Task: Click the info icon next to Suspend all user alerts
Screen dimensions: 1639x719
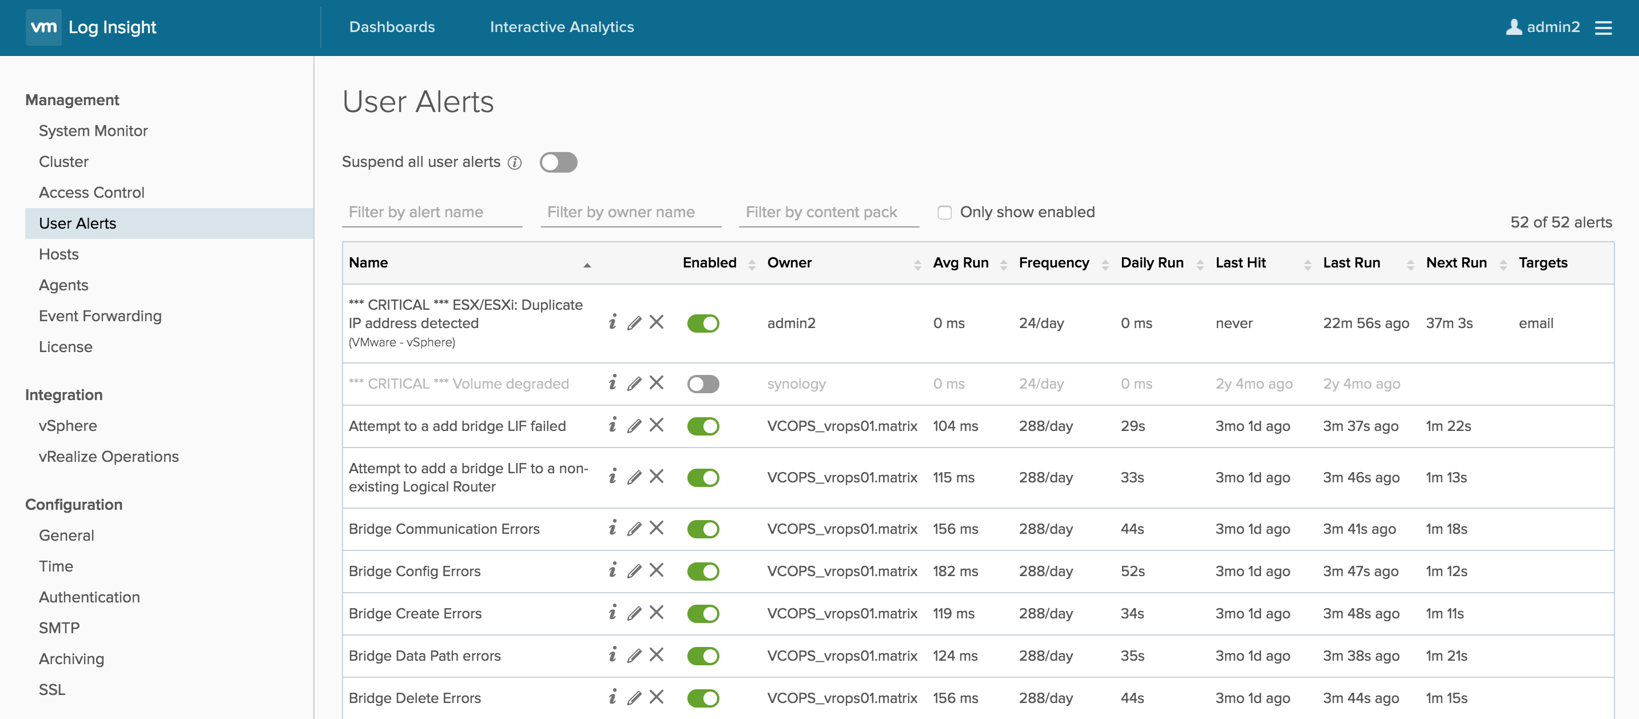Action: [515, 163]
